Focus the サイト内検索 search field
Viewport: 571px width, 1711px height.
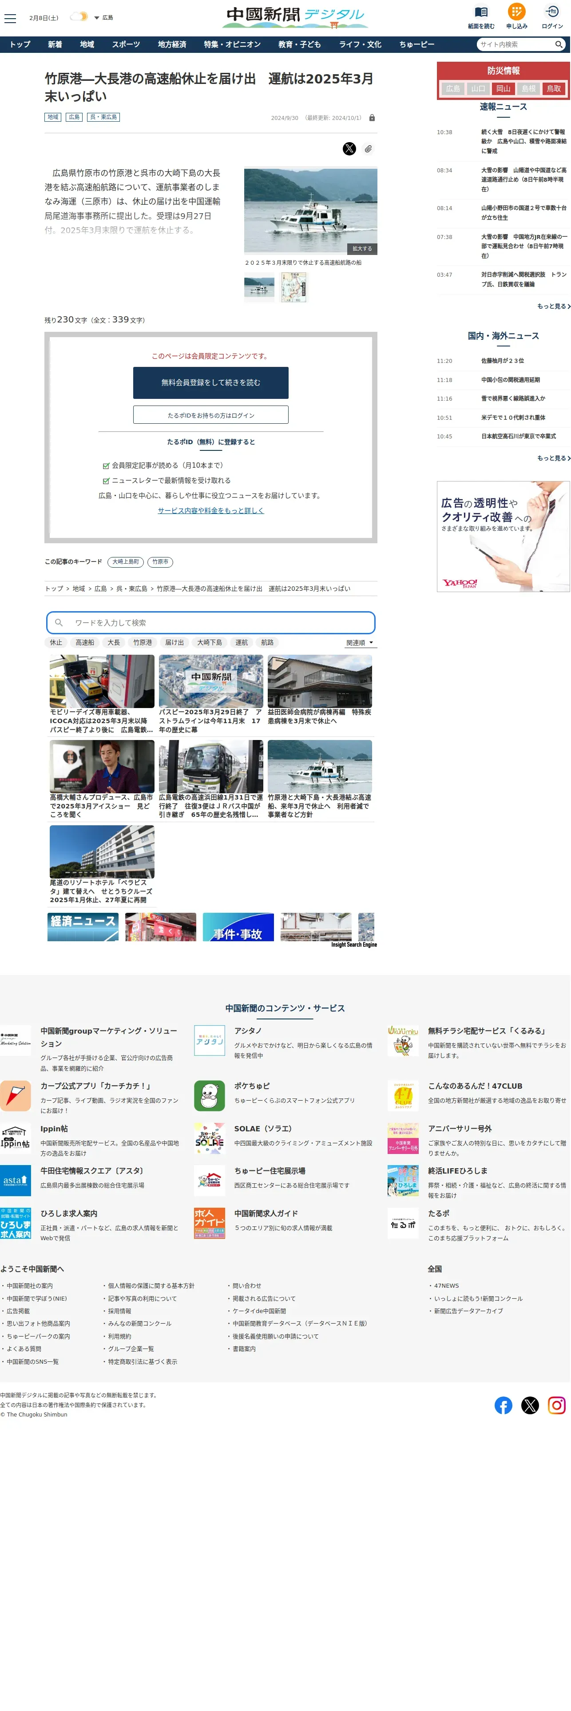click(516, 44)
